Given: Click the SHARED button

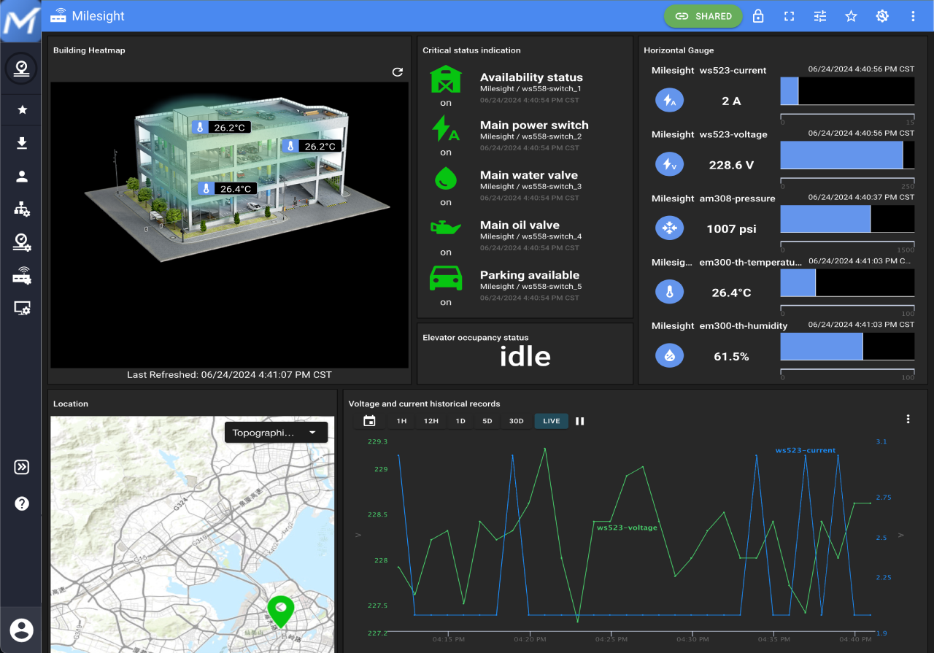Looking at the screenshot, I should [x=703, y=15].
